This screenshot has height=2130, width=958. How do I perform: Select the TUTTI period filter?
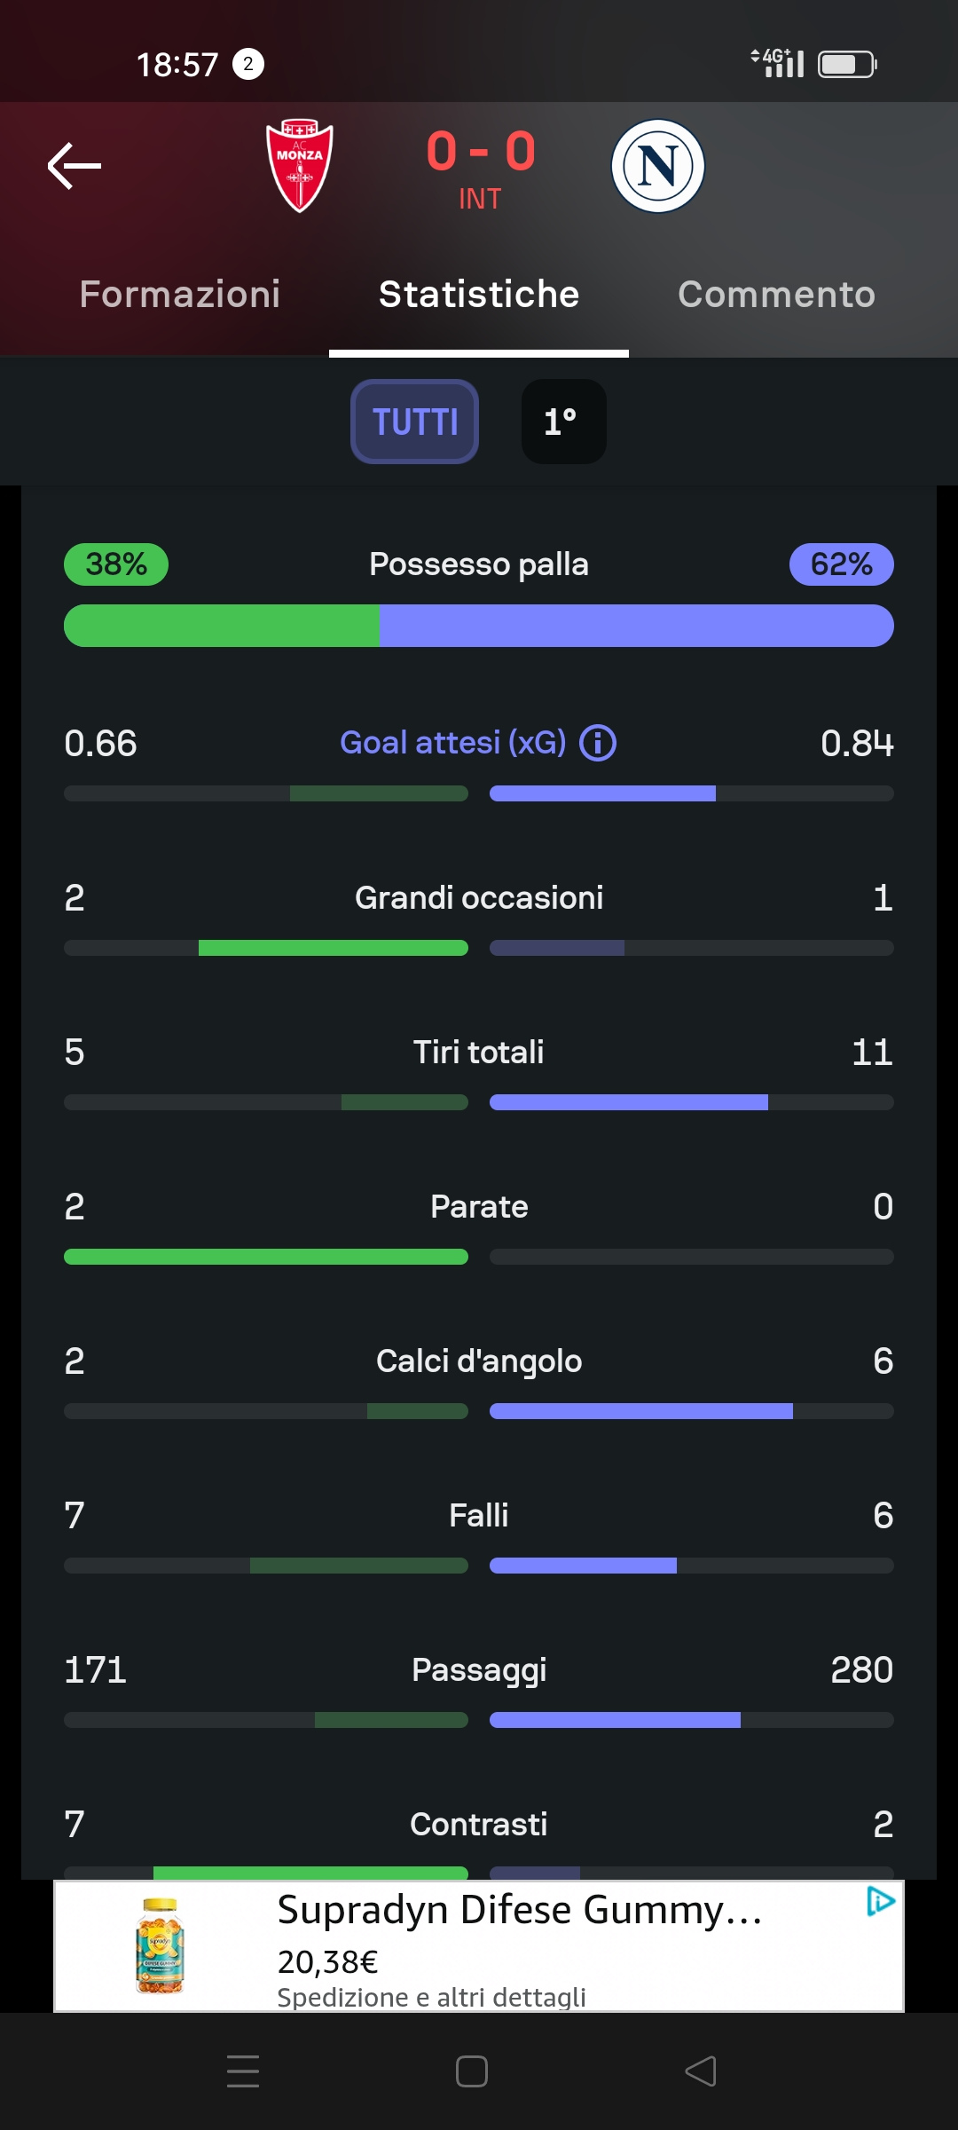[415, 422]
